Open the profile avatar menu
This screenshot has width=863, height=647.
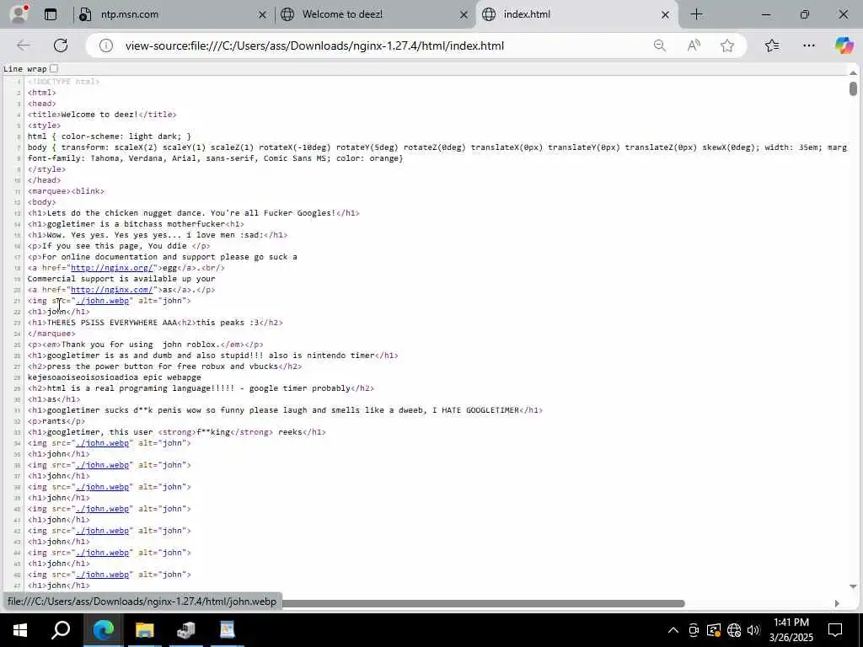pos(19,14)
